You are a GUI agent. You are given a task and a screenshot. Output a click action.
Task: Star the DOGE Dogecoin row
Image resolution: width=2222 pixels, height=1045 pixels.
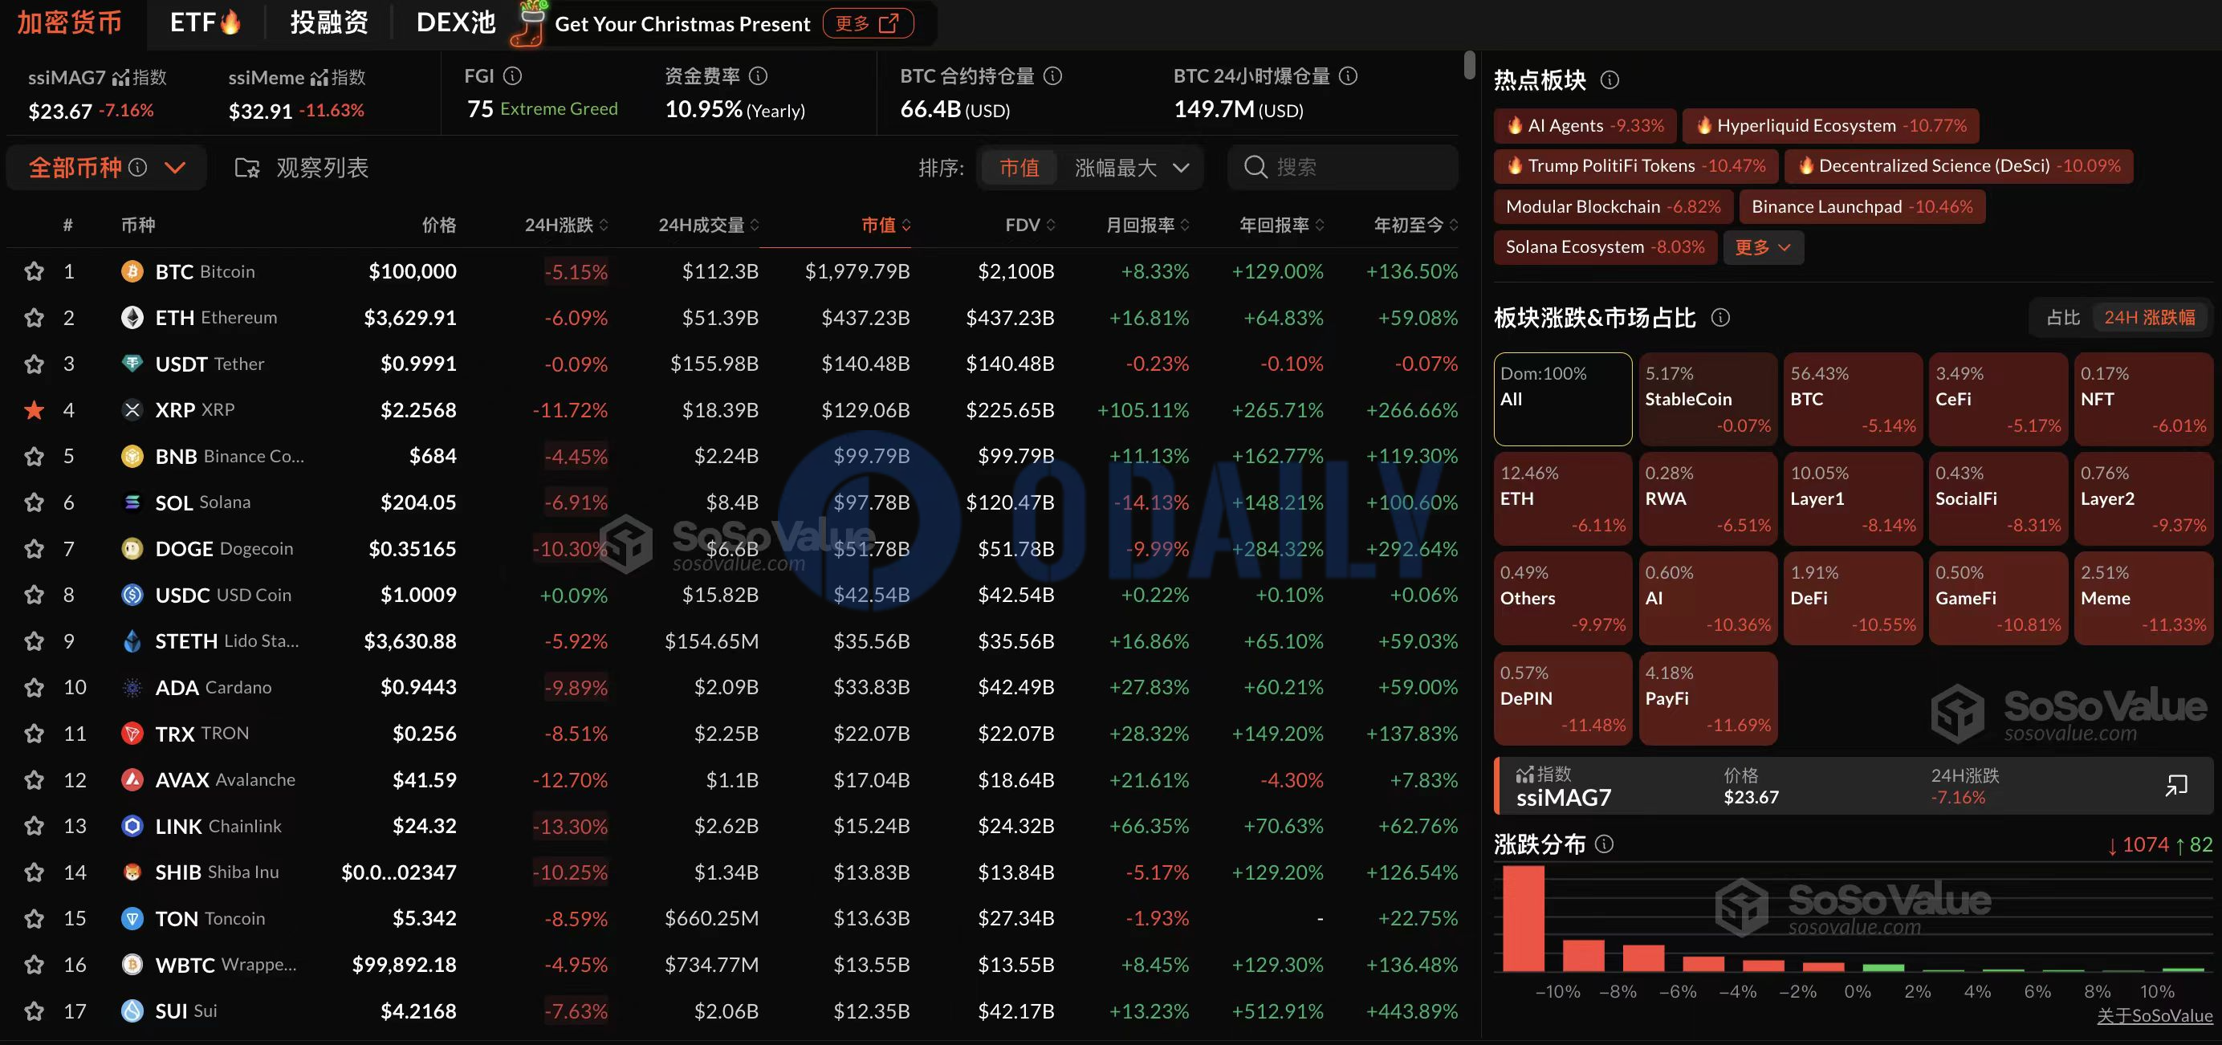point(34,549)
